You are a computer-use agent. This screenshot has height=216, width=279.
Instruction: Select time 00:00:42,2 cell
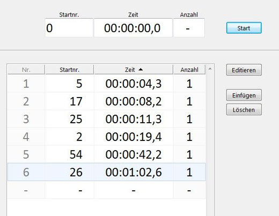click(134, 154)
